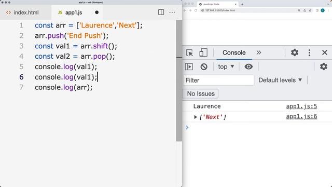Image resolution: width=332 pixels, height=187 pixels.
Task: Toggle the device toolbar in DevTools
Action: (203, 52)
